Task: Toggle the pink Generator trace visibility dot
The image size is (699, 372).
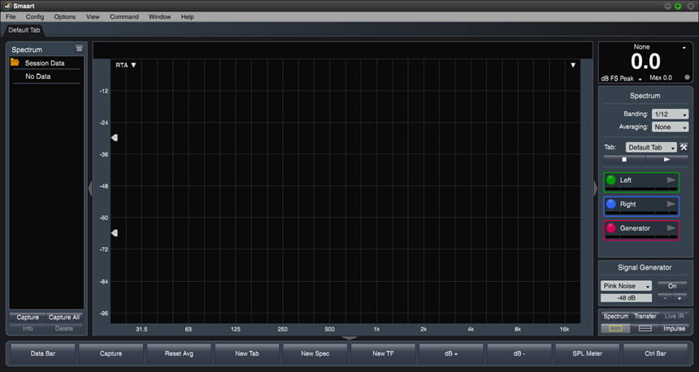Action: pos(611,228)
